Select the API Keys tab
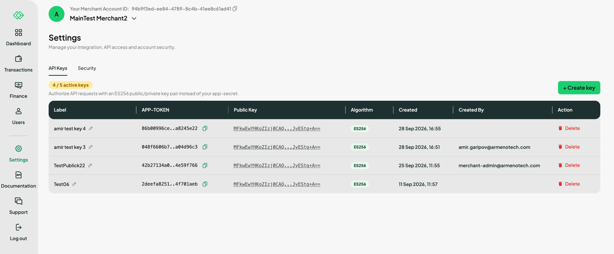The height and width of the screenshot is (254, 614). pyautogui.click(x=58, y=68)
